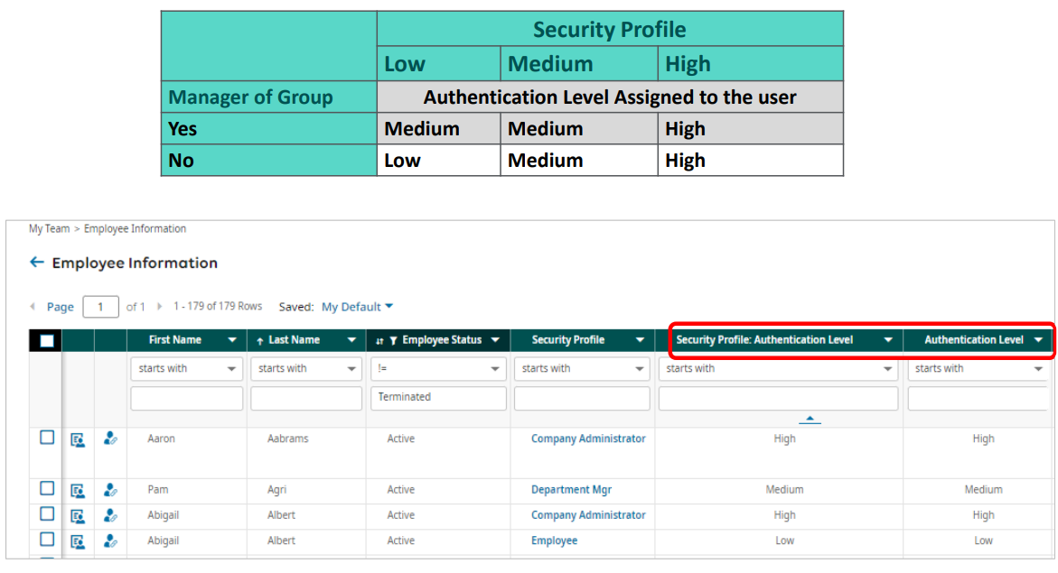The height and width of the screenshot is (573, 1058).
Task: Open Security Profile: Authentication Level operator dropdown
Action: pyautogui.click(x=778, y=369)
